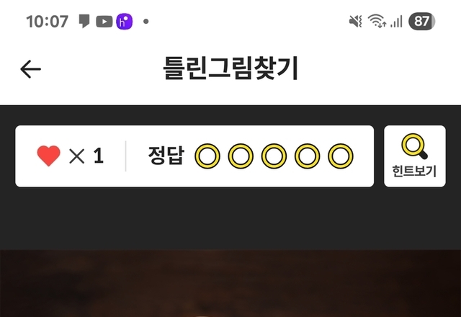Tap the 10:07 clock
This screenshot has width=461, height=317.
click(x=47, y=22)
